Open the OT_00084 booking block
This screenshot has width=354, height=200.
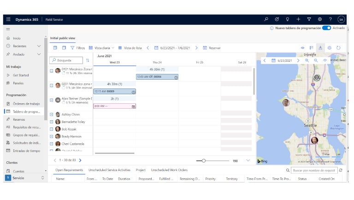coord(157,77)
